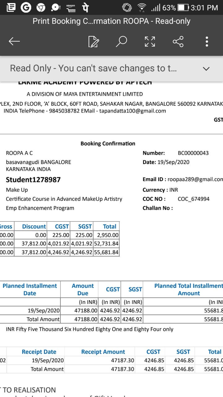
Task: Select Emp Enhancement Program line
Action: (40, 208)
